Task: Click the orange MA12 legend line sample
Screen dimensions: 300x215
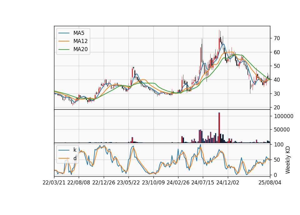Action: (x=64, y=41)
